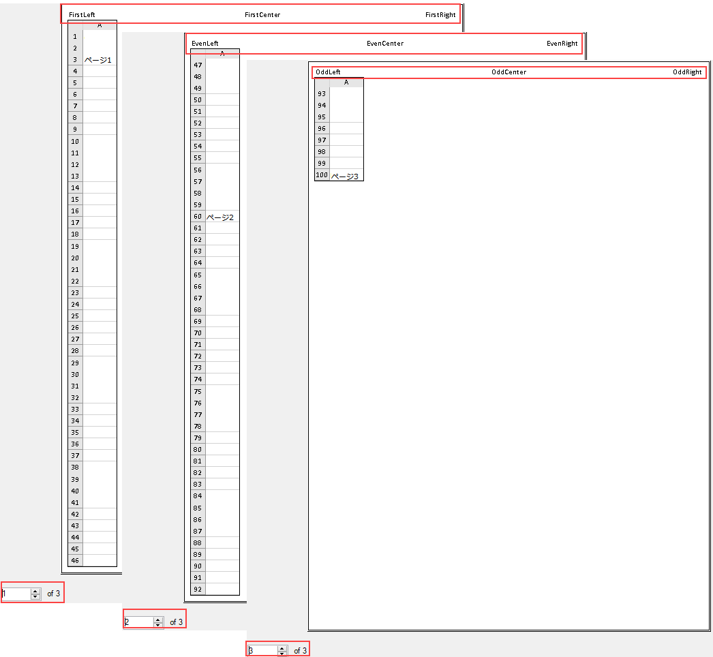Viewport: 713px width, 657px height.
Task: Click the up arrow of page 1 spinner
Action: pyautogui.click(x=35, y=591)
